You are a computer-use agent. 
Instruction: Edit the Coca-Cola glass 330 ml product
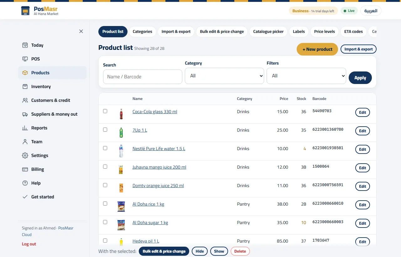pos(362,113)
